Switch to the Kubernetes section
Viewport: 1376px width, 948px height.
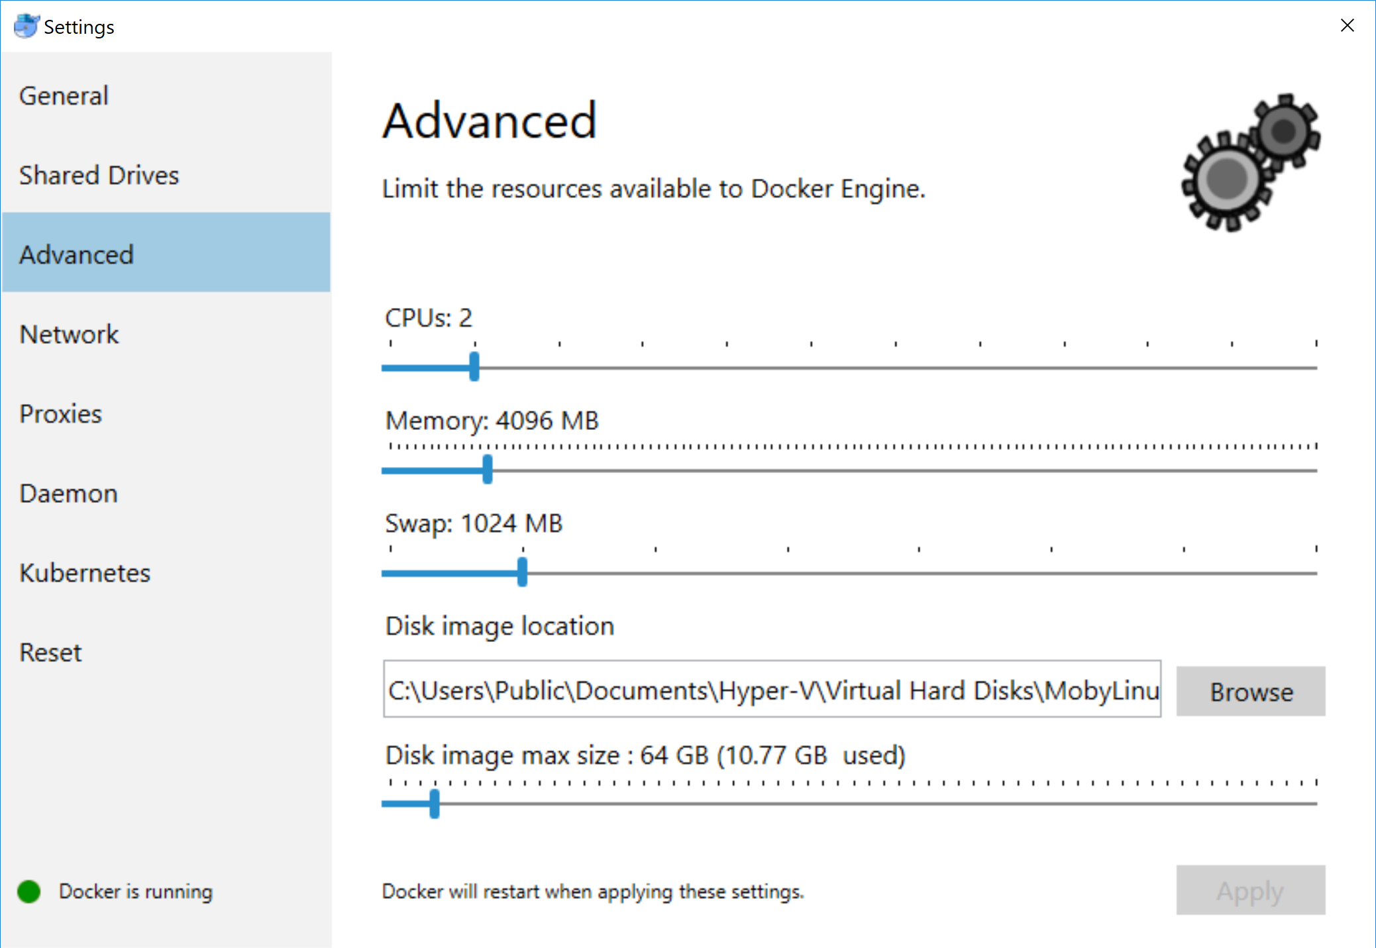[85, 572]
